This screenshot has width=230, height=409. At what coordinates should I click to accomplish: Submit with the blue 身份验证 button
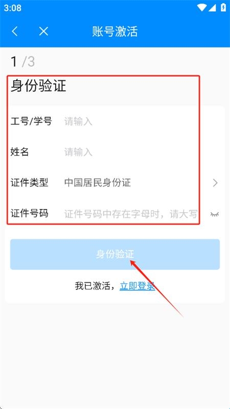pos(115,254)
